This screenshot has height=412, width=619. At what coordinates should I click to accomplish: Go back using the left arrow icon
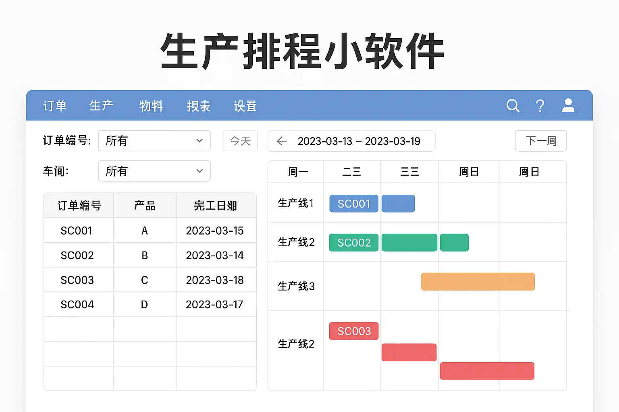pos(282,141)
